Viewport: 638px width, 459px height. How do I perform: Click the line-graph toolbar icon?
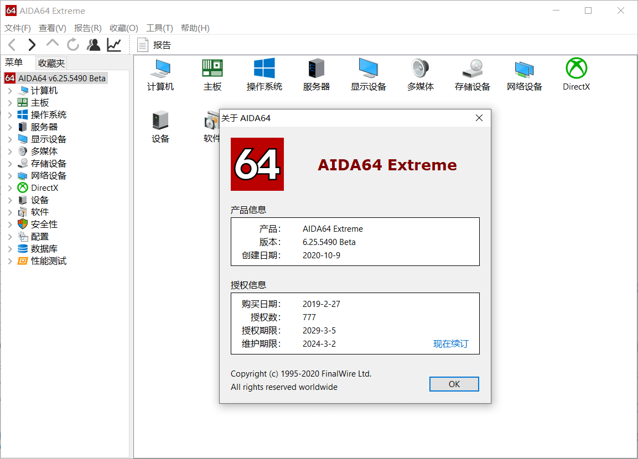pos(114,45)
